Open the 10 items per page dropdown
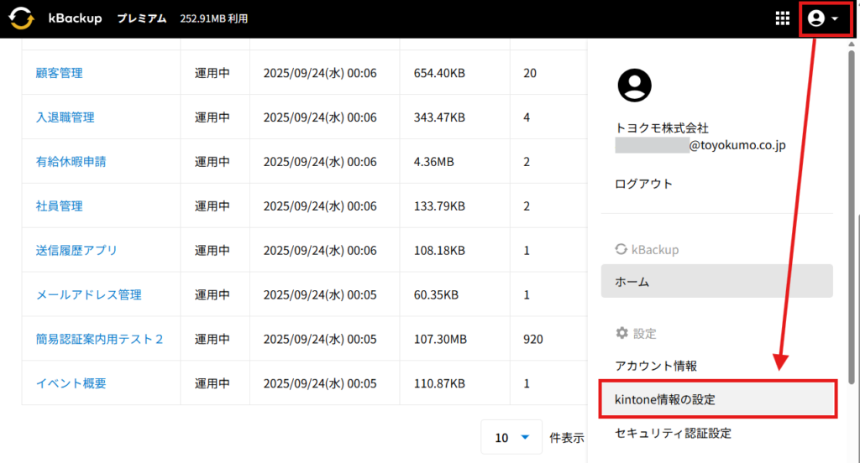Image resolution: width=860 pixels, height=463 pixels. pos(511,437)
